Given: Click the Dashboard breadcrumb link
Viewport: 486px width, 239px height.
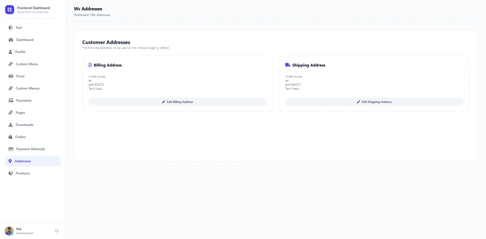Looking at the screenshot, I should pyautogui.click(x=81, y=15).
